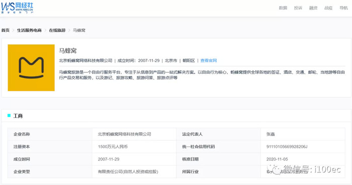352x185 pixels.
Task: Click the 1500万元人民币 registered capital cell
Action: pos(134,147)
